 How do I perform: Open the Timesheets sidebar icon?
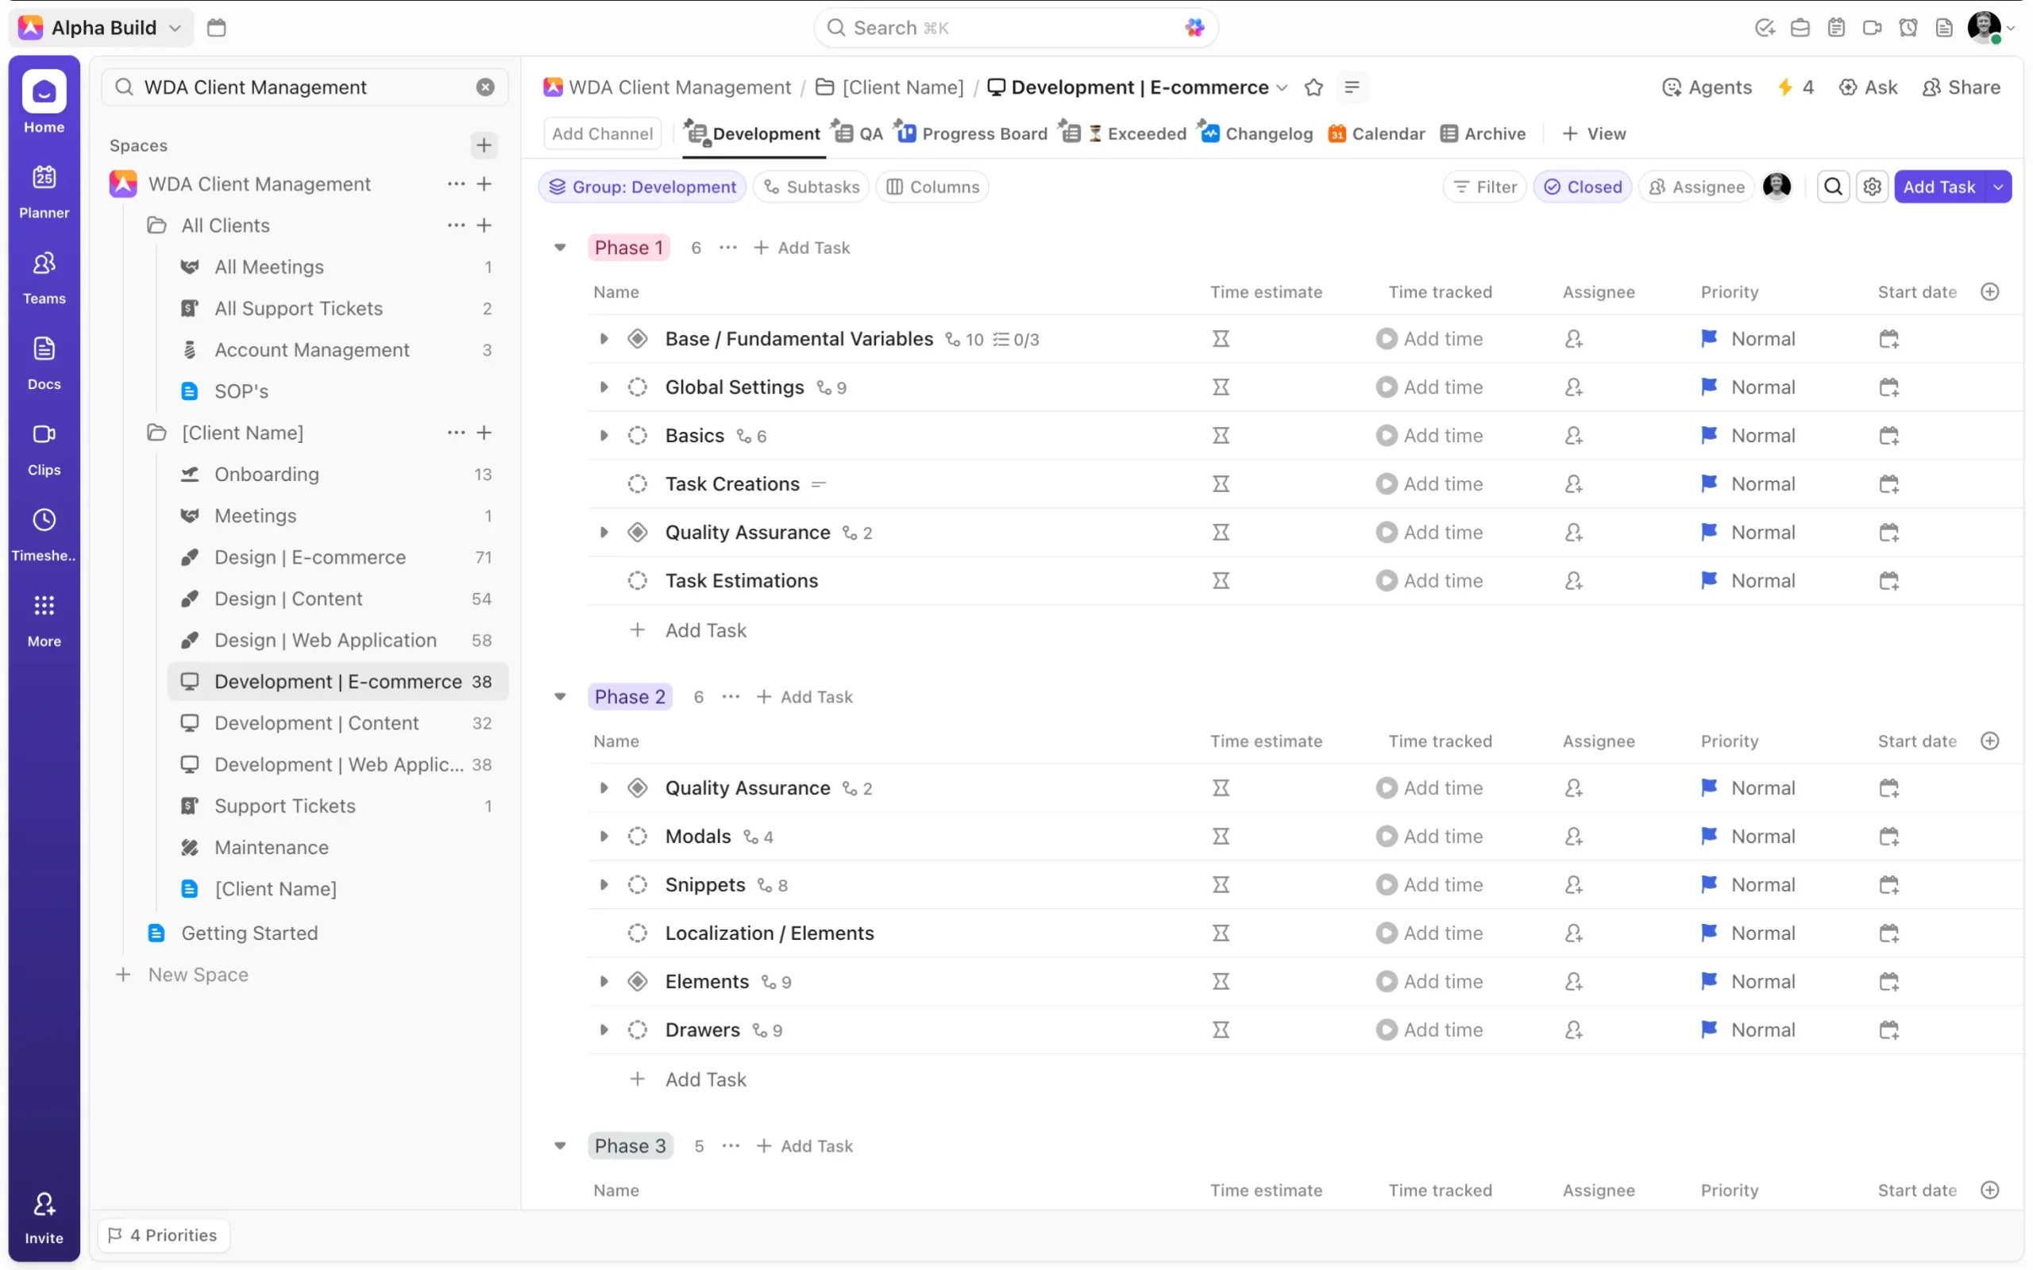[x=44, y=533]
